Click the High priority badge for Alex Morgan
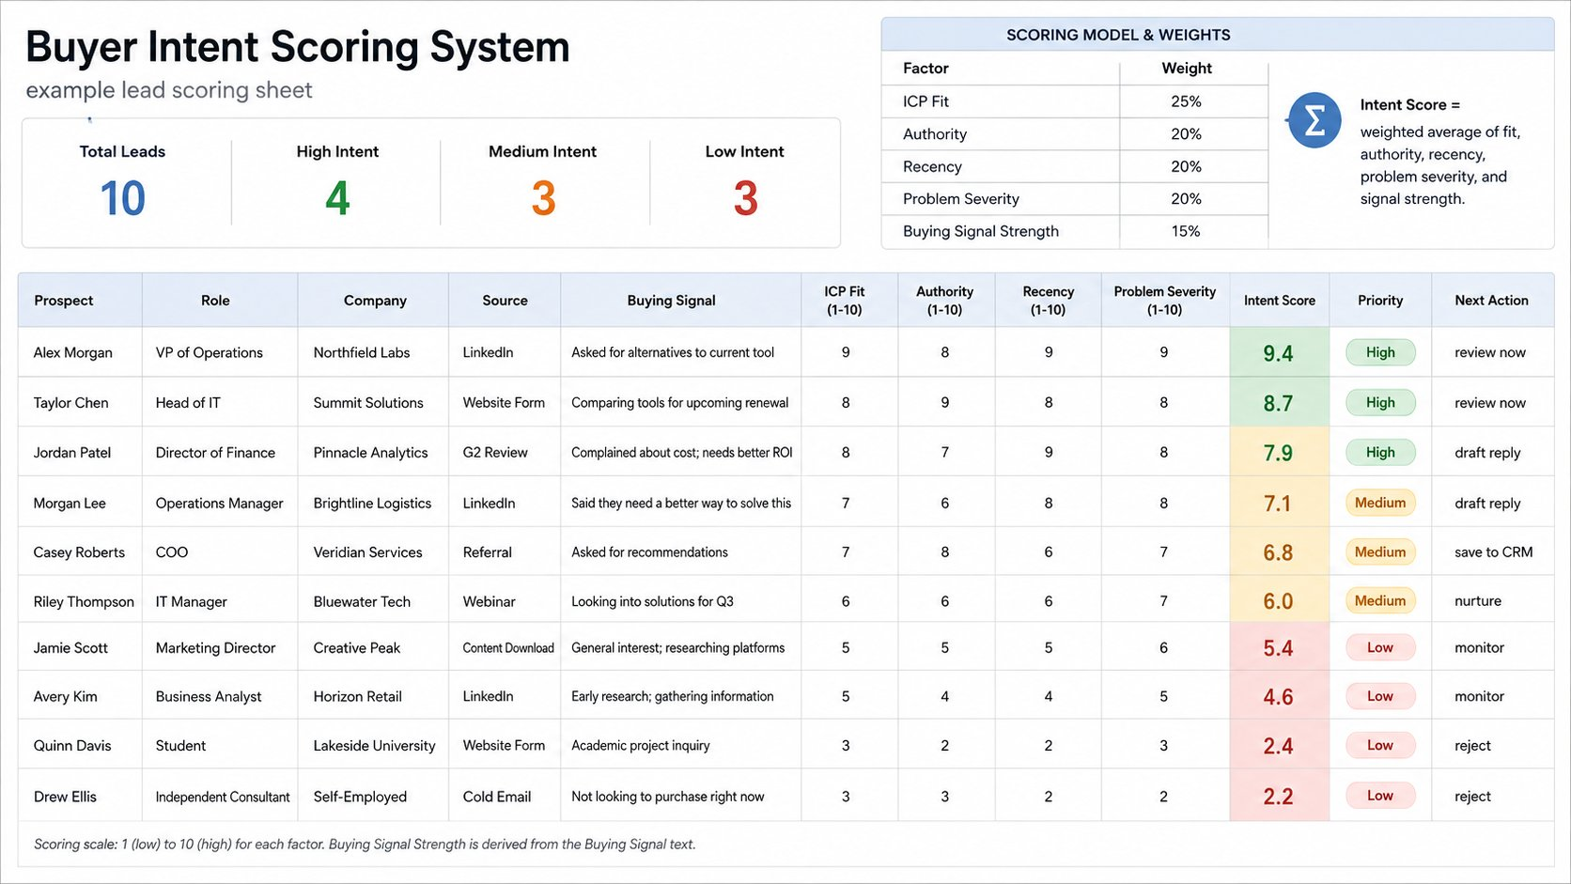Viewport: 1571px width, 884px height. point(1380,352)
